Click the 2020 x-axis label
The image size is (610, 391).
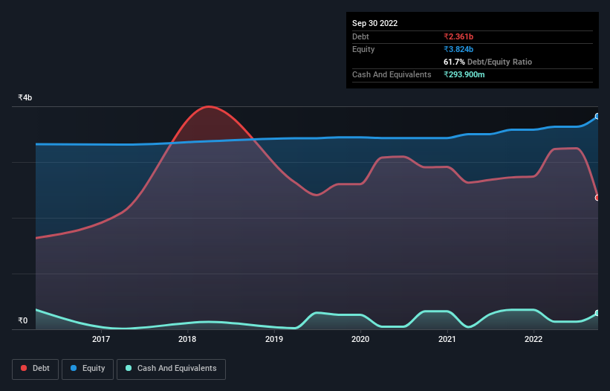(x=360, y=339)
